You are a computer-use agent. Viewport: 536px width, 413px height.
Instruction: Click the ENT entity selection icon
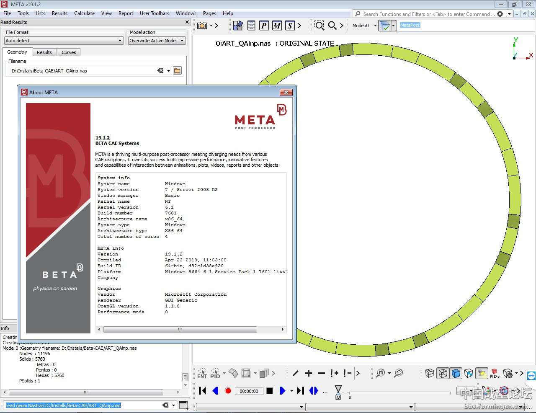[202, 373]
